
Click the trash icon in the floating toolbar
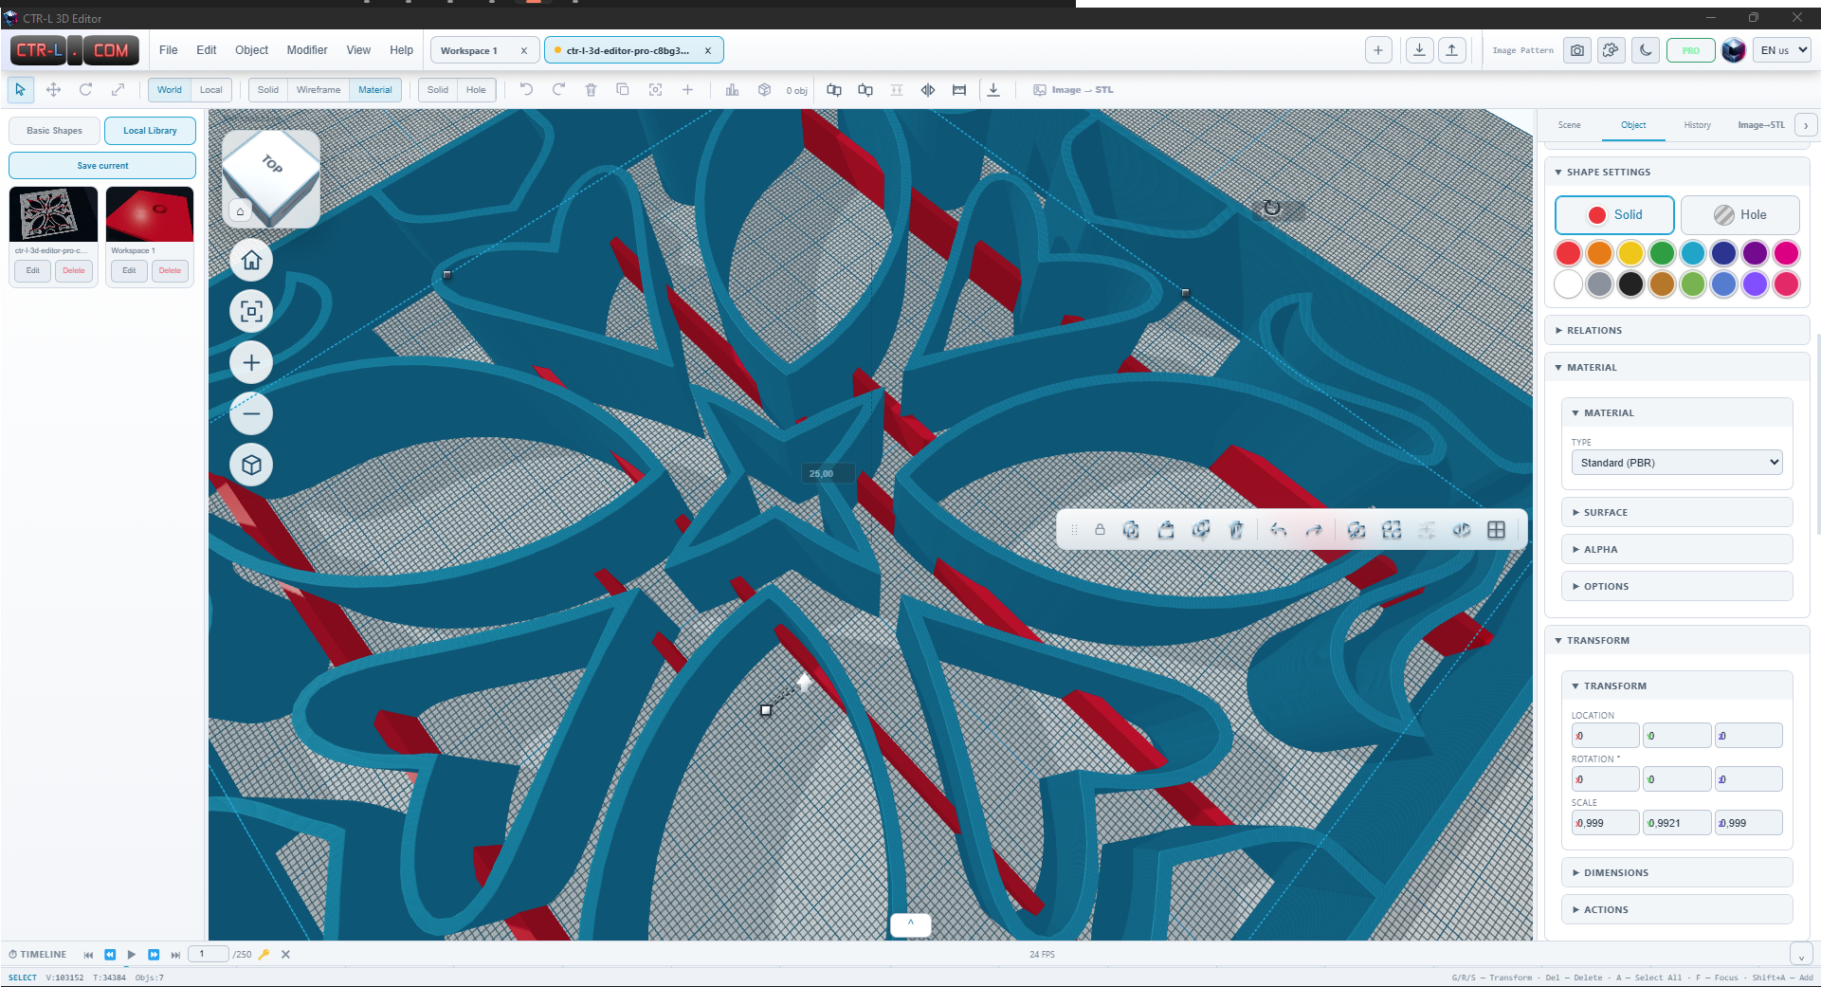(x=1236, y=530)
